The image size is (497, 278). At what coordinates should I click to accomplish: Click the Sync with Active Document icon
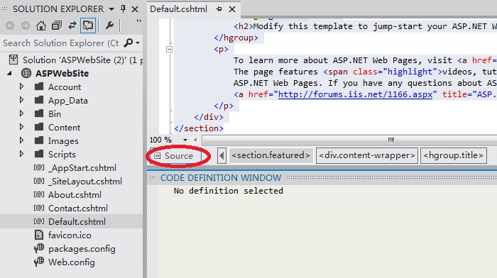[72, 26]
